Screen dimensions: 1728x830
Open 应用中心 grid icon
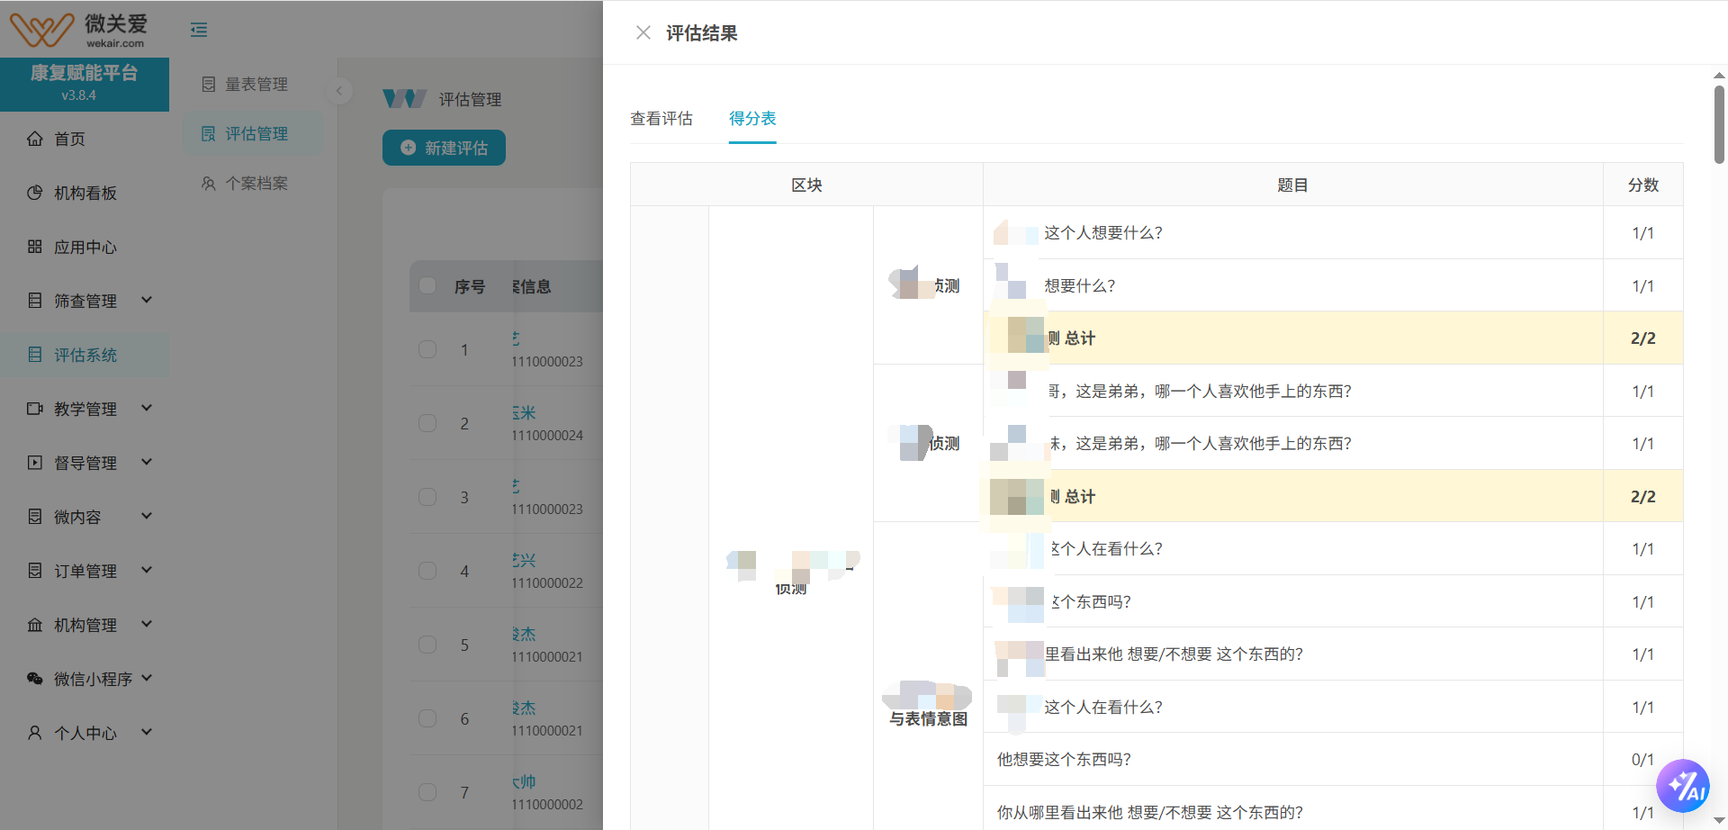35,247
